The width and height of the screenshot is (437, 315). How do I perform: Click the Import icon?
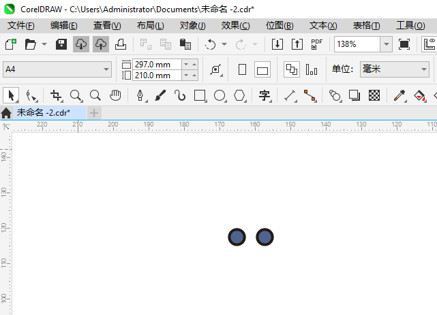pos(277,44)
